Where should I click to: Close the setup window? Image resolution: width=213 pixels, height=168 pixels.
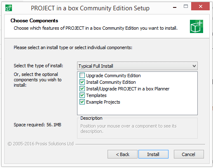pos(201,6)
